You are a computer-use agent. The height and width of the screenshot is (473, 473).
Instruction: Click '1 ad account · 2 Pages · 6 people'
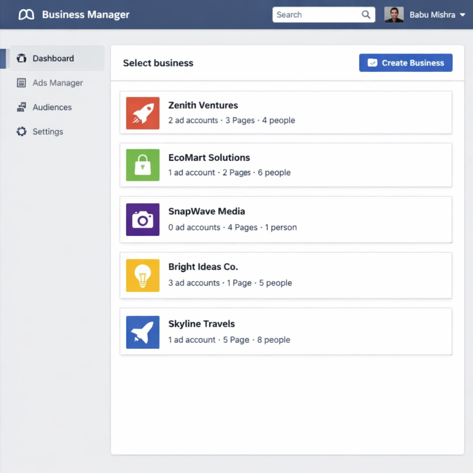[229, 173]
